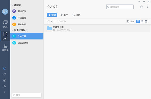
Task: Minimize the window
Action: point(139,2)
